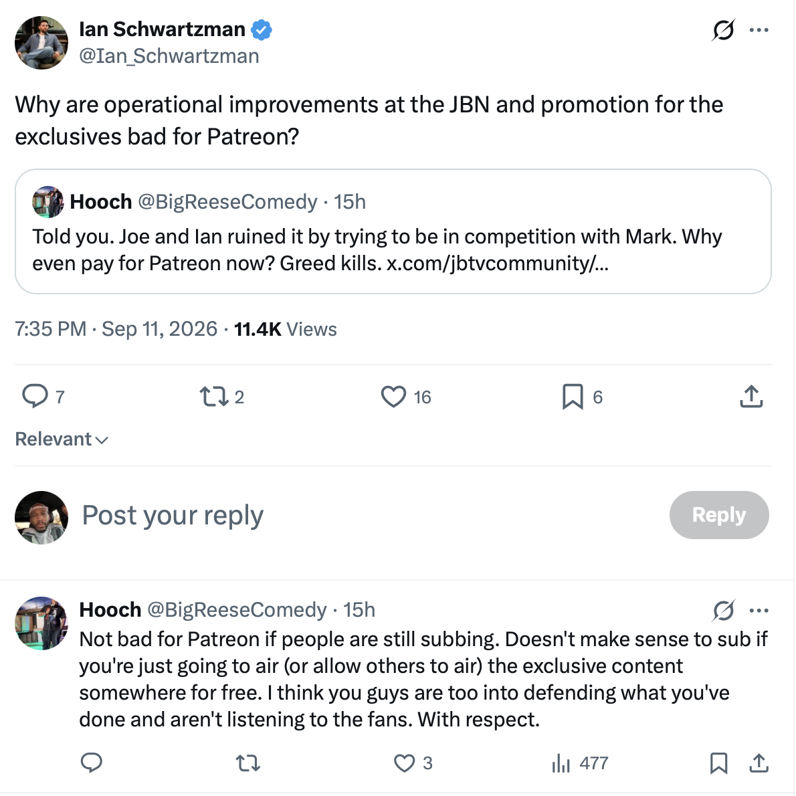Click the Grok icon on Ian's post
The width and height of the screenshot is (796, 796).
(723, 30)
